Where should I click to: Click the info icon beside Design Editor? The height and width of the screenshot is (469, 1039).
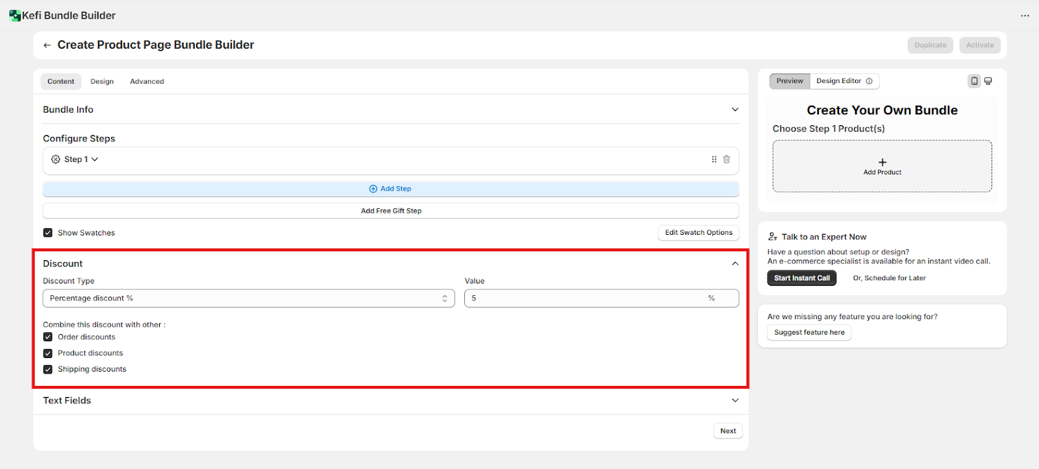(x=869, y=81)
